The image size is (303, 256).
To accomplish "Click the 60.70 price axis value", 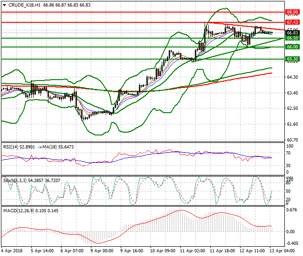I will click(292, 140).
